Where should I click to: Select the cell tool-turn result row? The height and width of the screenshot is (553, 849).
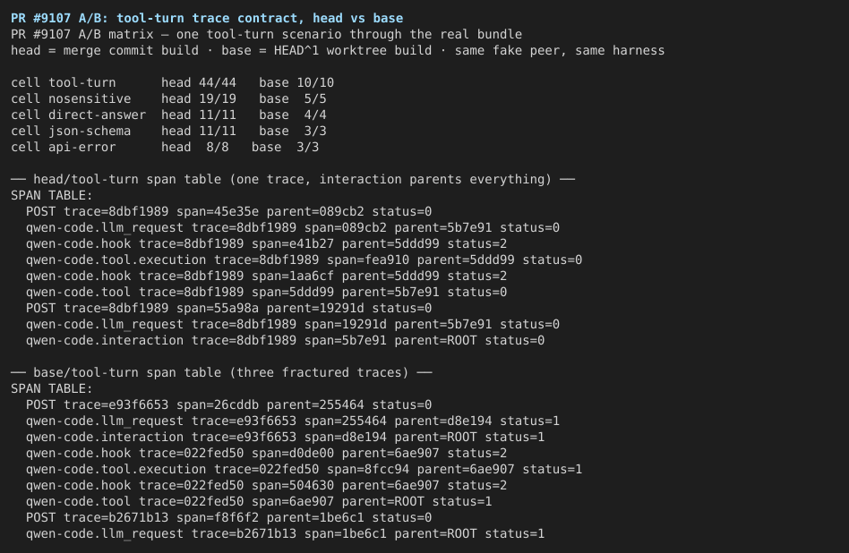tap(172, 83)
